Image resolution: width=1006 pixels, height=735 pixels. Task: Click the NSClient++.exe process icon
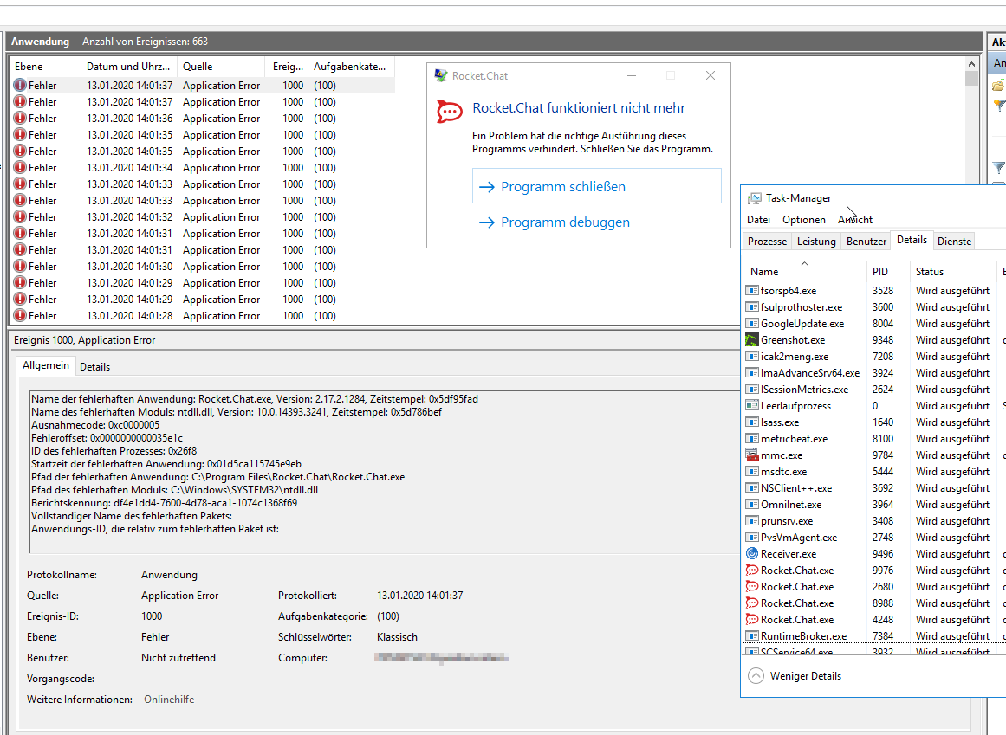(x=752, y=488)
